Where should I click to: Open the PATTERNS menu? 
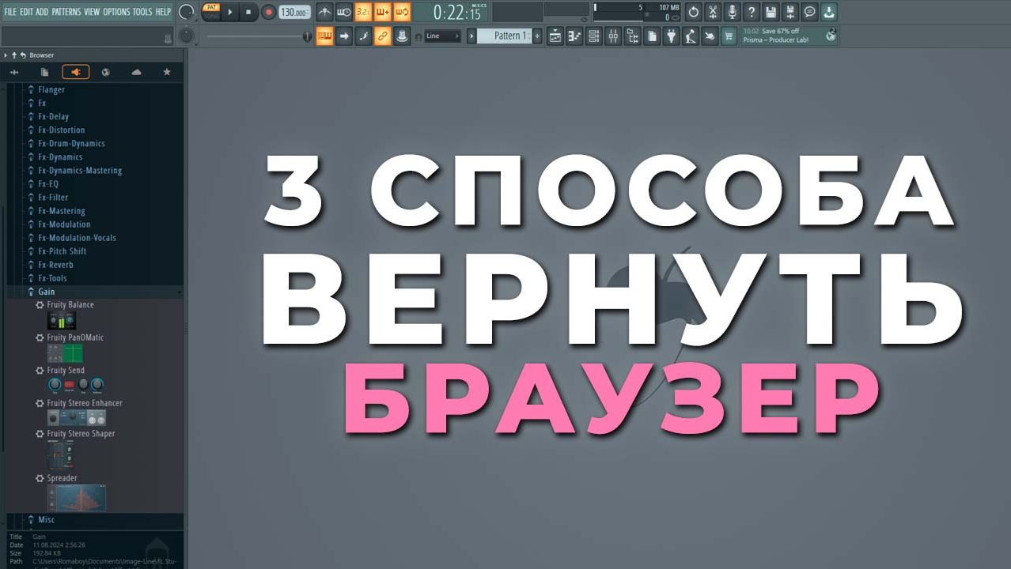pos(66,12)
